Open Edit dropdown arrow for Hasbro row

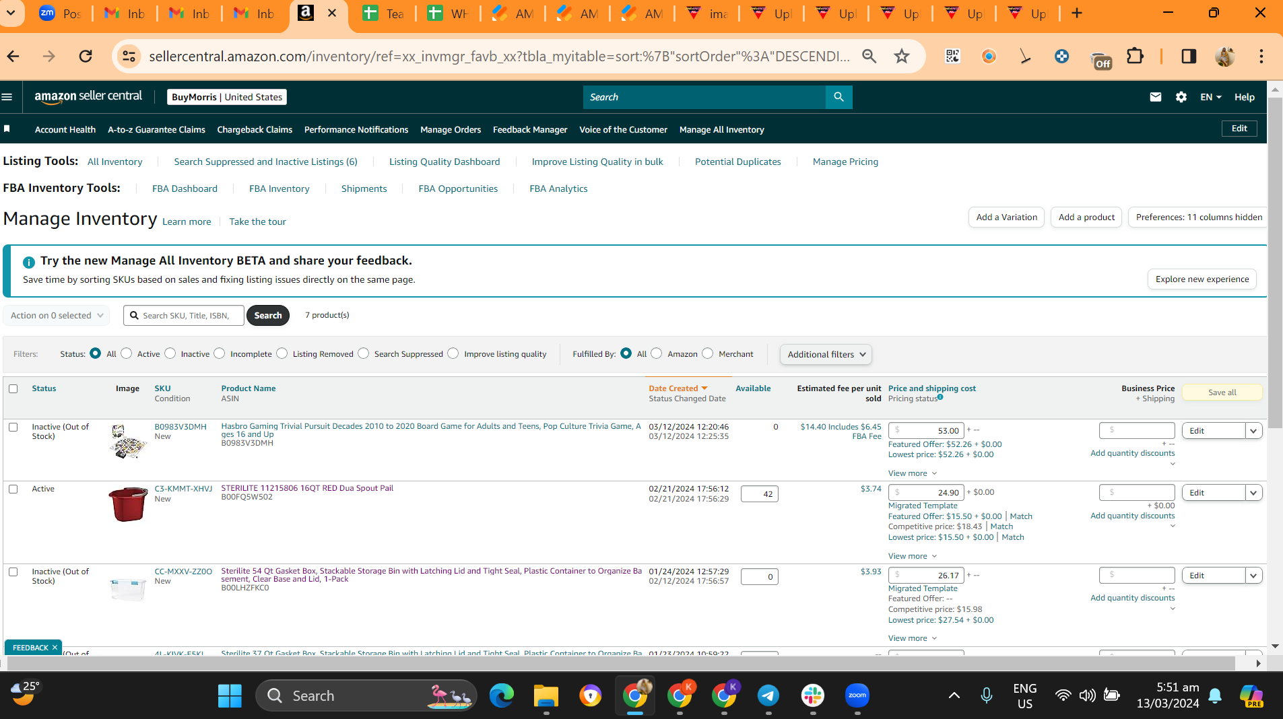1253,431
